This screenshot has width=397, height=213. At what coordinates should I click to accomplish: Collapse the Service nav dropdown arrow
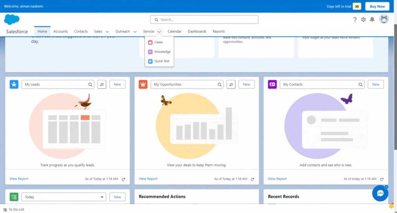(159, 32)
